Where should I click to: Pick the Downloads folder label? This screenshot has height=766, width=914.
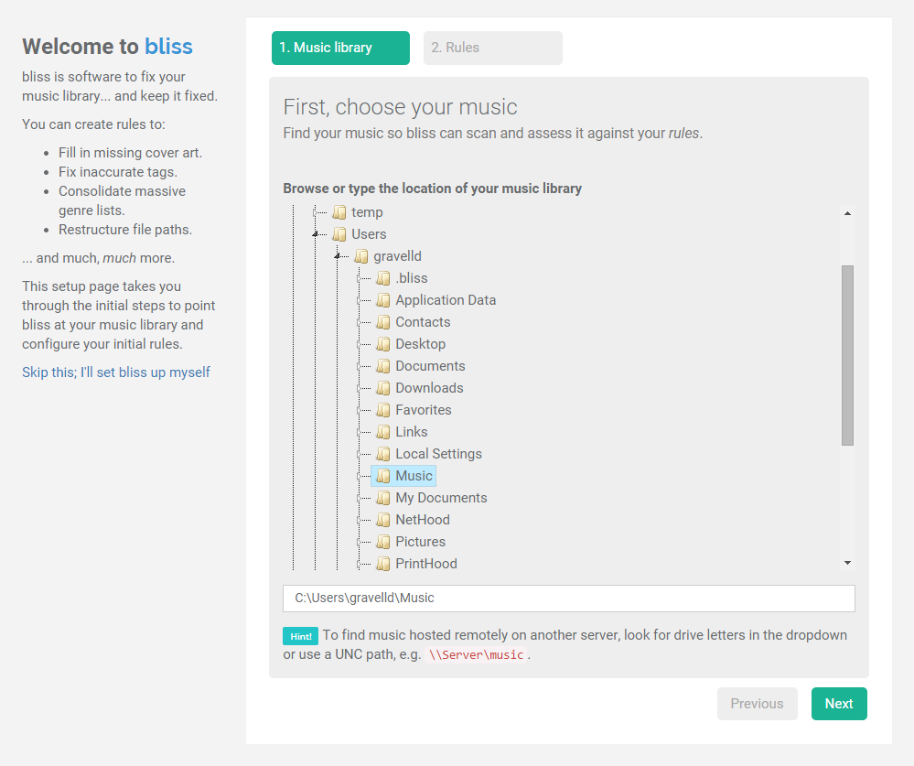point(430,388)
